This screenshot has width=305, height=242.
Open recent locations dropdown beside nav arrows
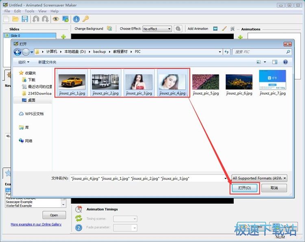point(32,52)
